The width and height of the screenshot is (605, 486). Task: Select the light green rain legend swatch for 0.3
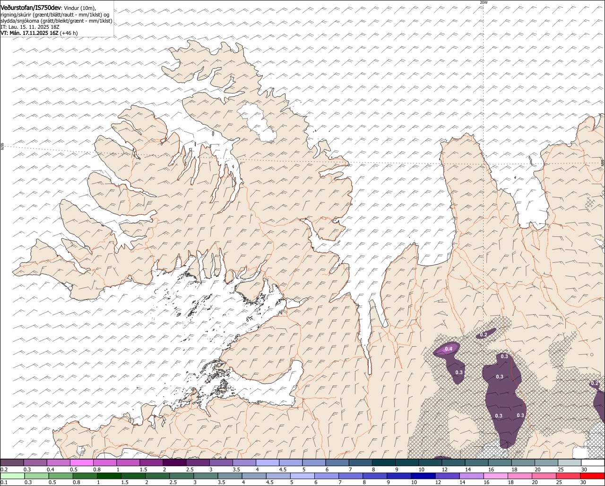pyautogui.click(x=36, y=476)
